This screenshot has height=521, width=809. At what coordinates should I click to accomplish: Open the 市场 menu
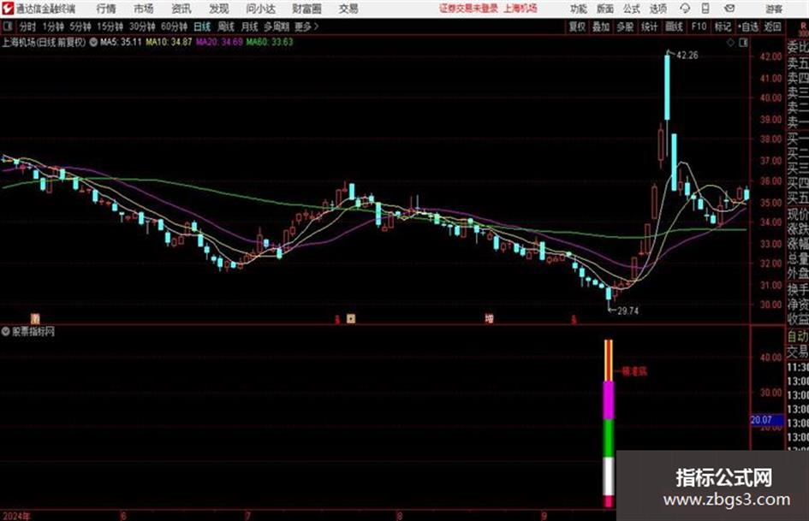coord(144,9)
